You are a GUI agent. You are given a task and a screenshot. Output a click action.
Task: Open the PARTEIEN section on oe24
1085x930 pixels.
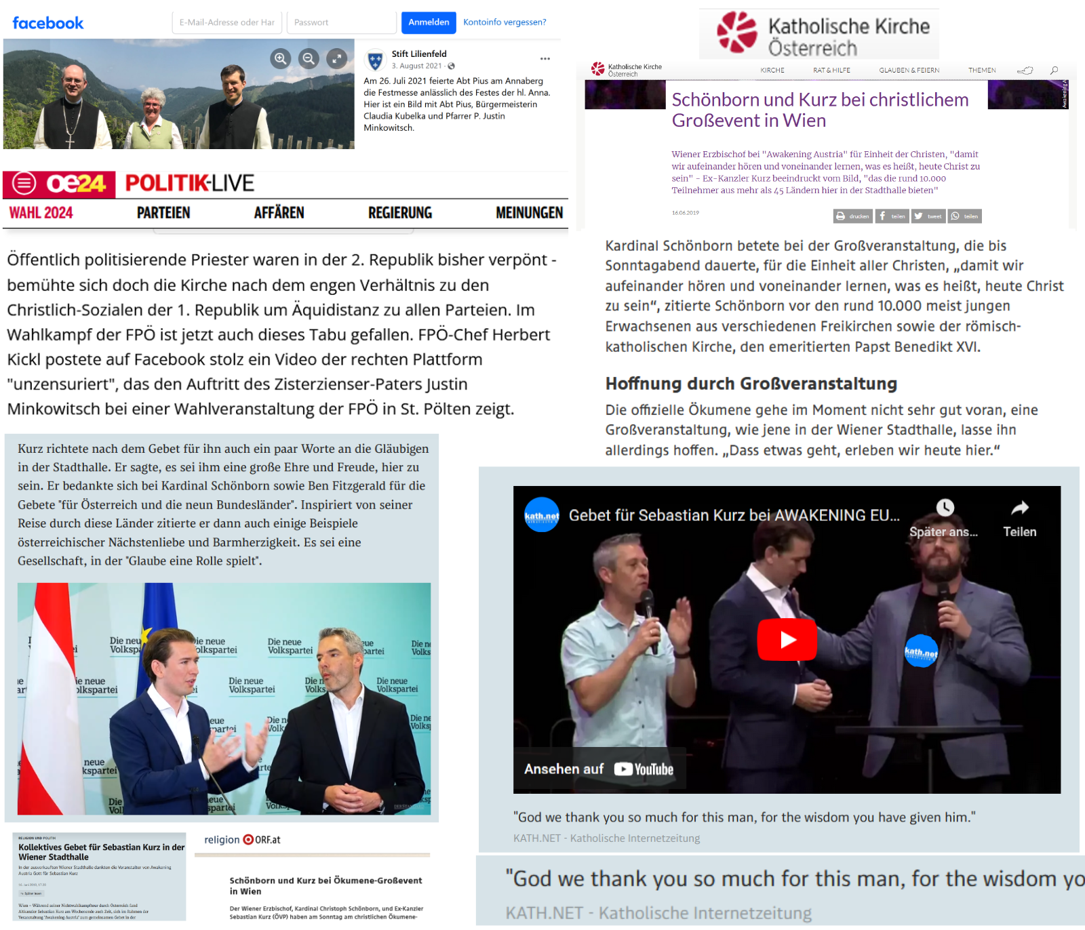tap(163, 213)
